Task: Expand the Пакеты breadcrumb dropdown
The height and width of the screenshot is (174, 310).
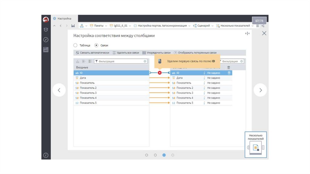Action: coord(106,26)
